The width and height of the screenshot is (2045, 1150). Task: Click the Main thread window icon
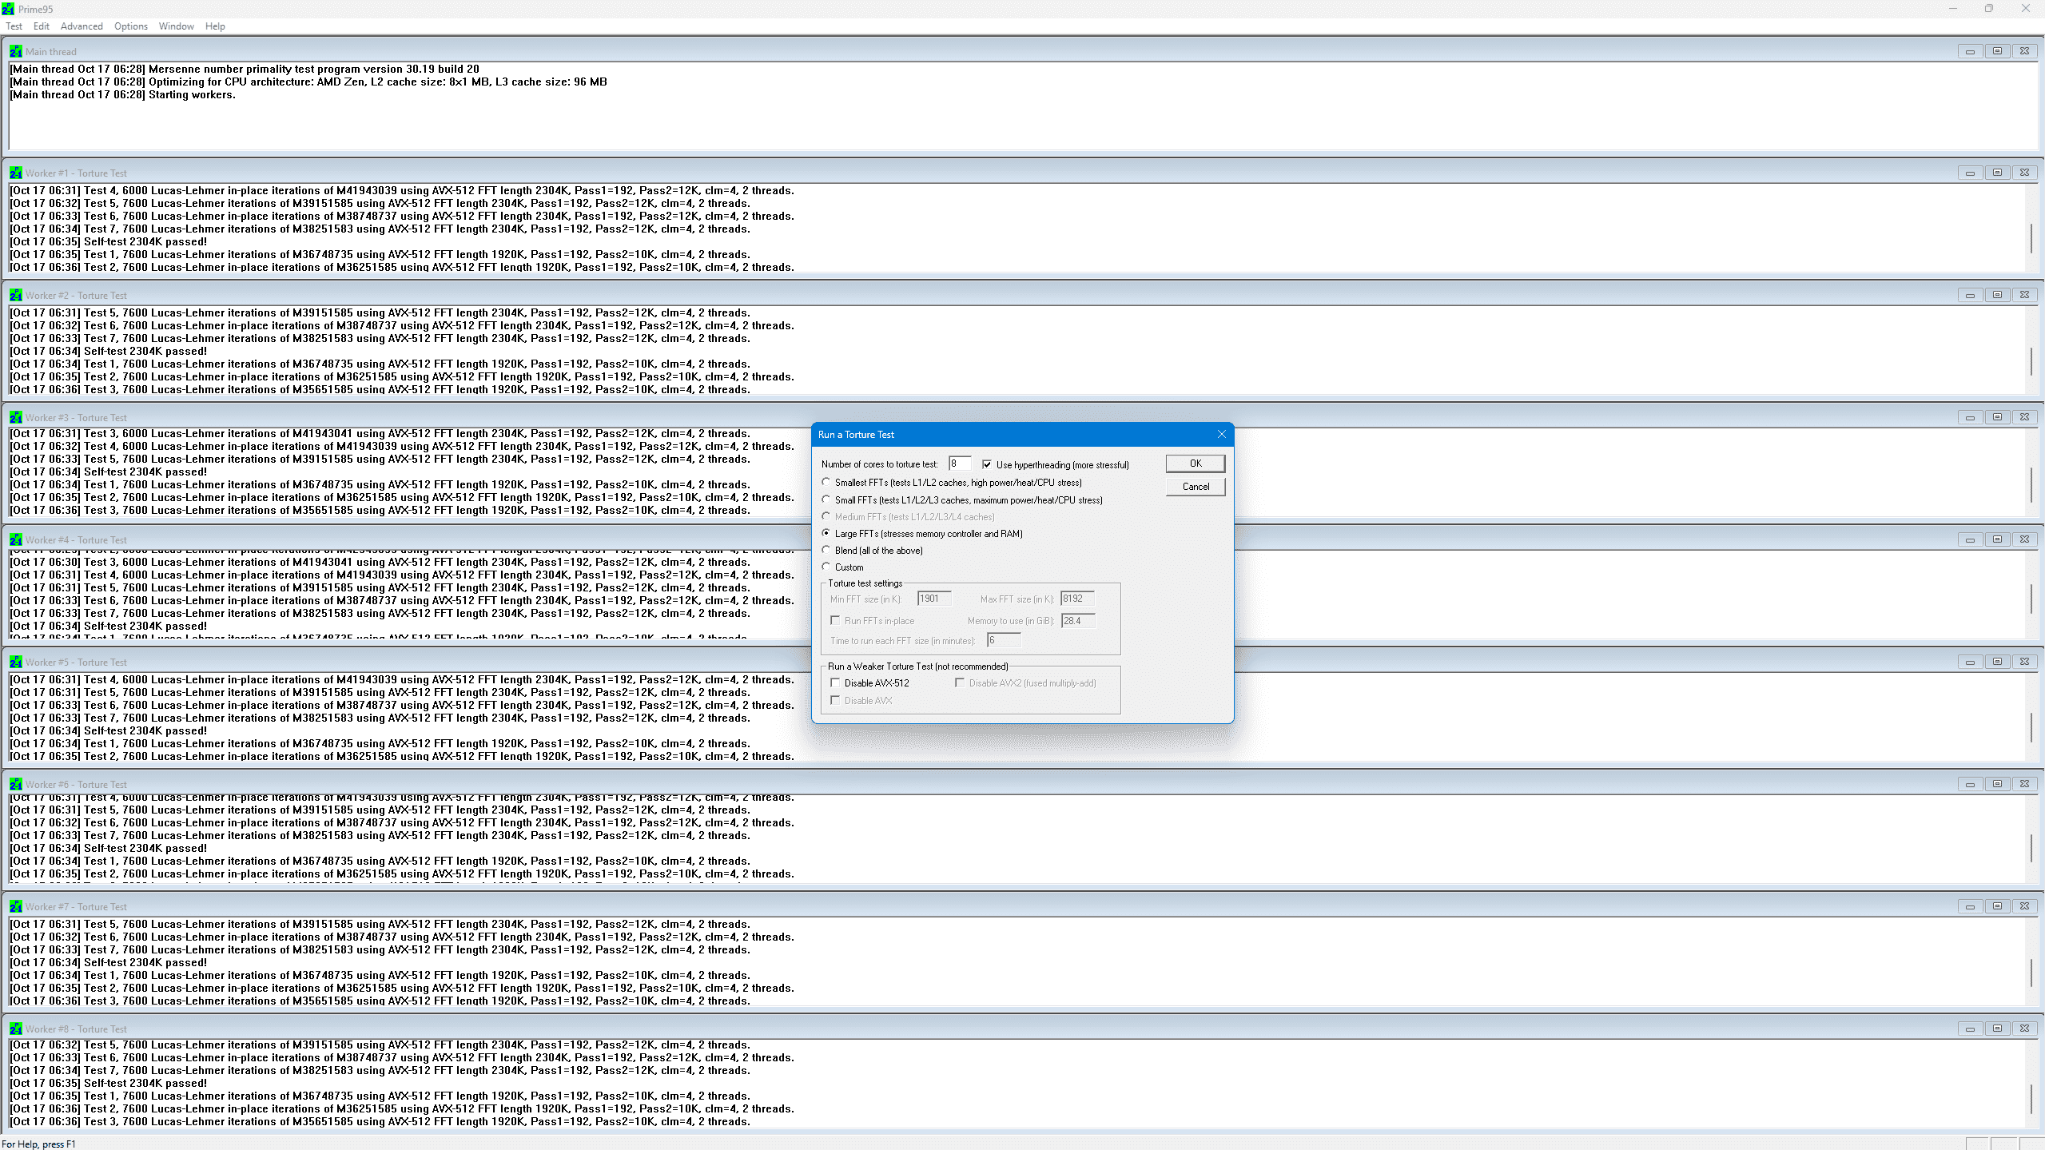click(x=15, y=51)
